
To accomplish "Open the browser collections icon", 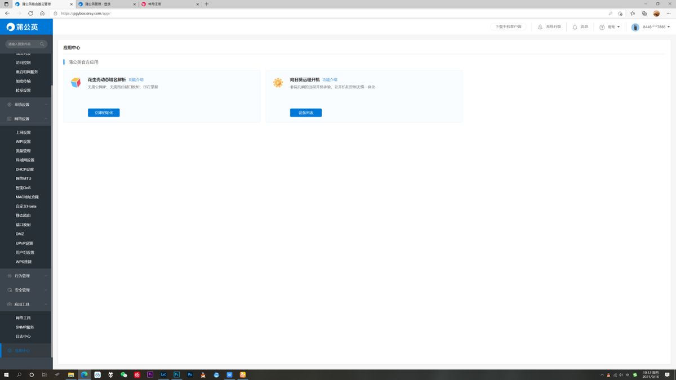I will click(x=644, y=13).
